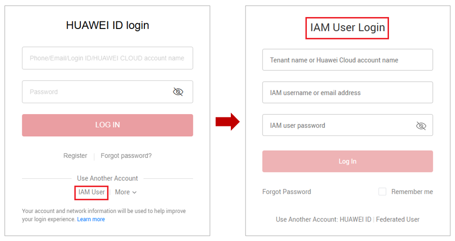Choose Federated User login option
Image resolution: width=455 pixels, height=241 pixels.
click(398, 219)
